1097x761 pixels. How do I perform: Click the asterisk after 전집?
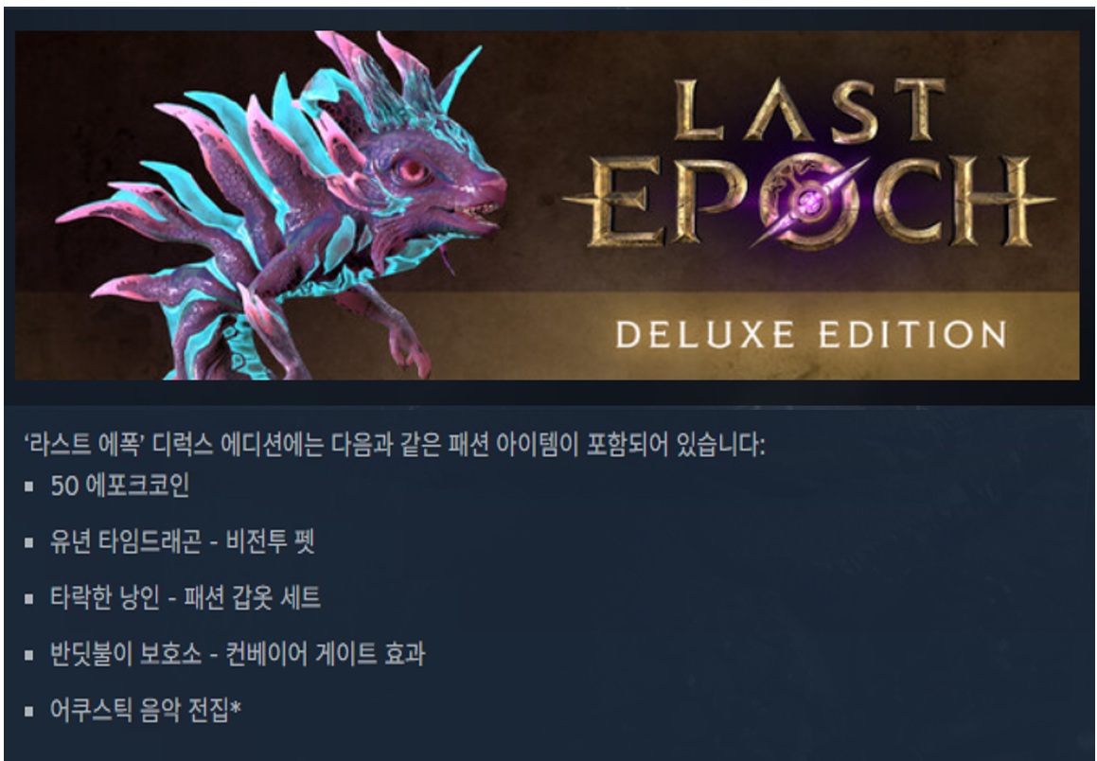[x=236, y=706]
